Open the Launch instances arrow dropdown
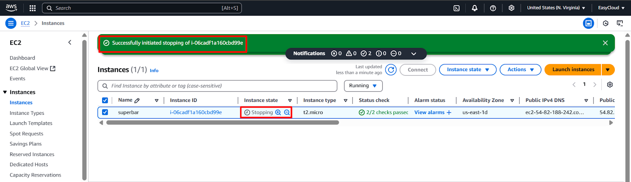 pyautogui.click(x=608, y=70)
